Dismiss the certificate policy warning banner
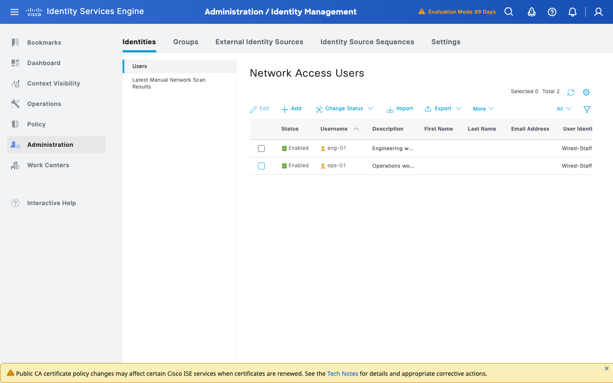613x383 pixels. (607, 369)
